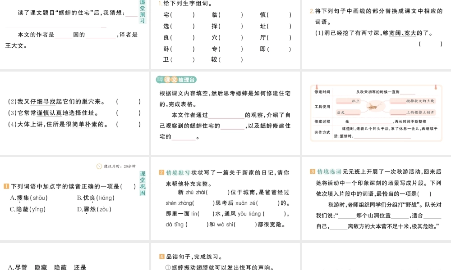
Task: Click the 课堂巩固 vertical label
Action: click(143, 183)
